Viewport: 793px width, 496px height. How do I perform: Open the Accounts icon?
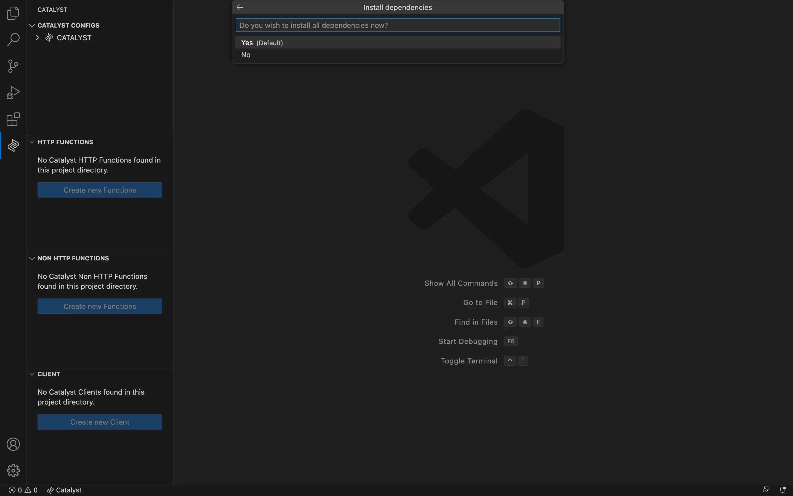click(13, 444)
